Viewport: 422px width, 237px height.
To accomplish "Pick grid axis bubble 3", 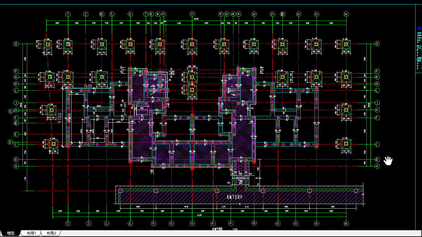I will pos(88,223).
